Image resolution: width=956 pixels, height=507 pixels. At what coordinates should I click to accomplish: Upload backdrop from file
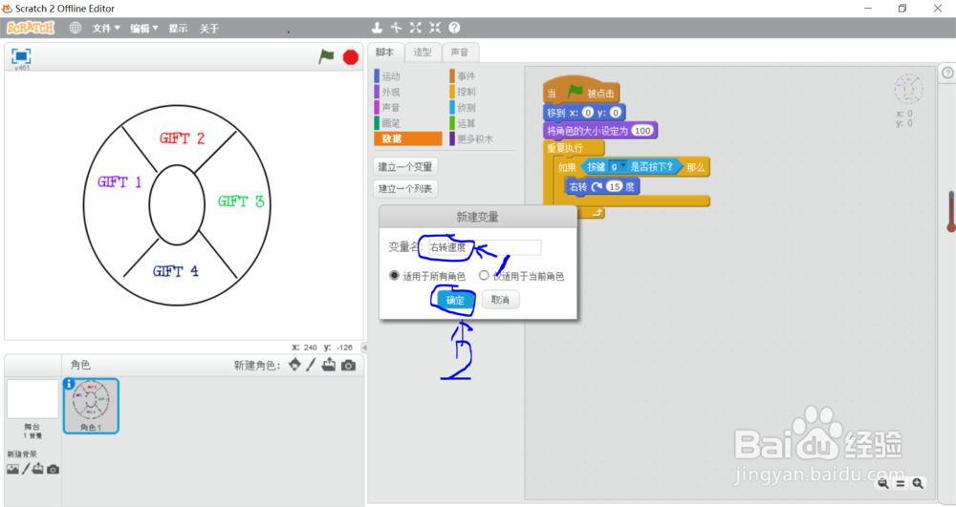click(38, 469)
